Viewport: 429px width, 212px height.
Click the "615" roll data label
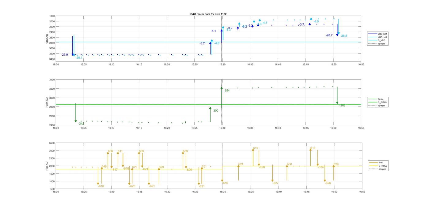(256, 148)
